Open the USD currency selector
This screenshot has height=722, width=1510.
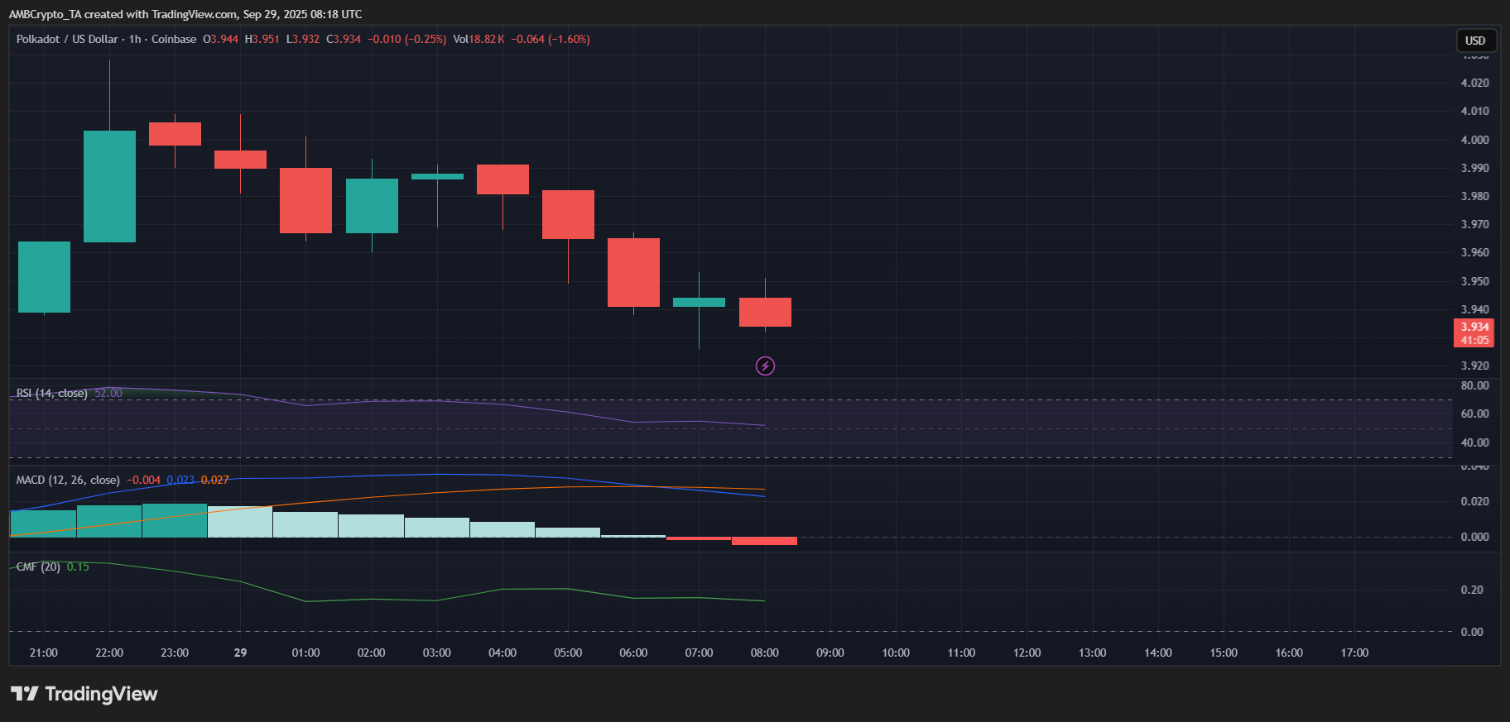point(1475,41)
